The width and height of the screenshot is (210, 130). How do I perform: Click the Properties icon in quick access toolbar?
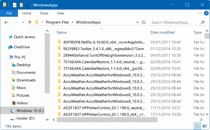coord(15,5)
